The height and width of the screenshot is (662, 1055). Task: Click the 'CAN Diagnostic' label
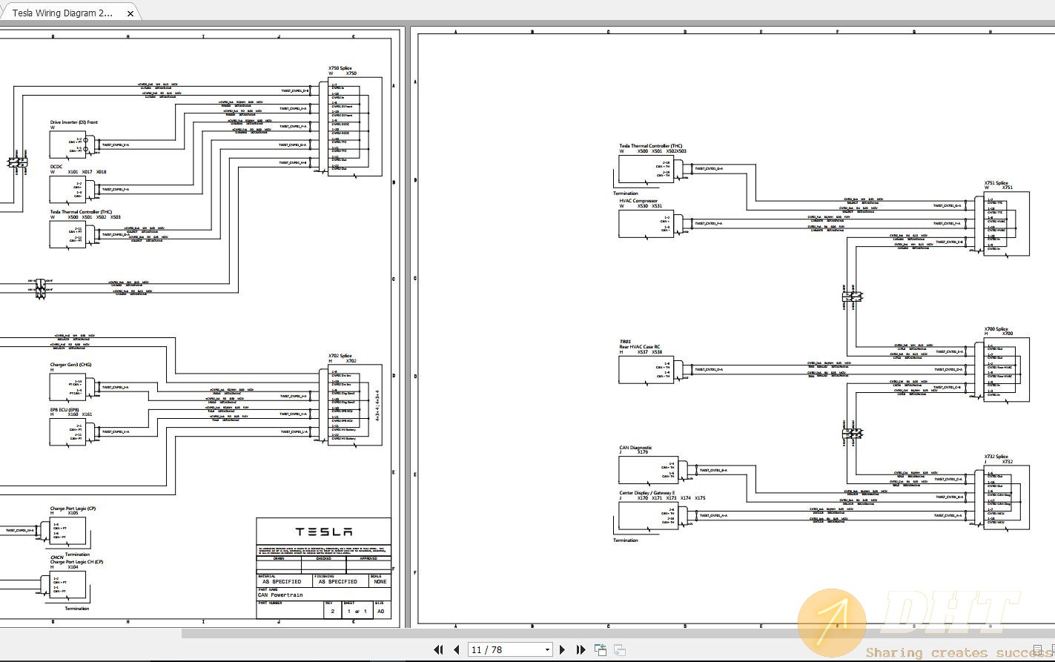[x=636, y=448]
